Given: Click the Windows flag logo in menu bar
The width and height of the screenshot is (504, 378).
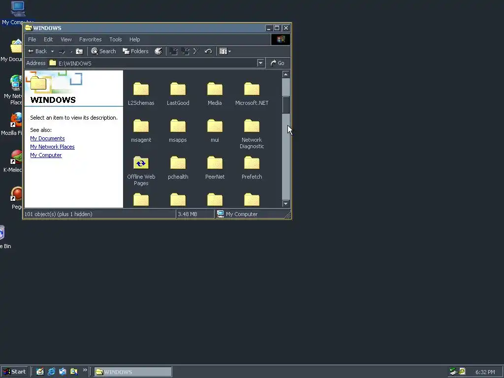Looking at the screenshot, I should (281, 39).
